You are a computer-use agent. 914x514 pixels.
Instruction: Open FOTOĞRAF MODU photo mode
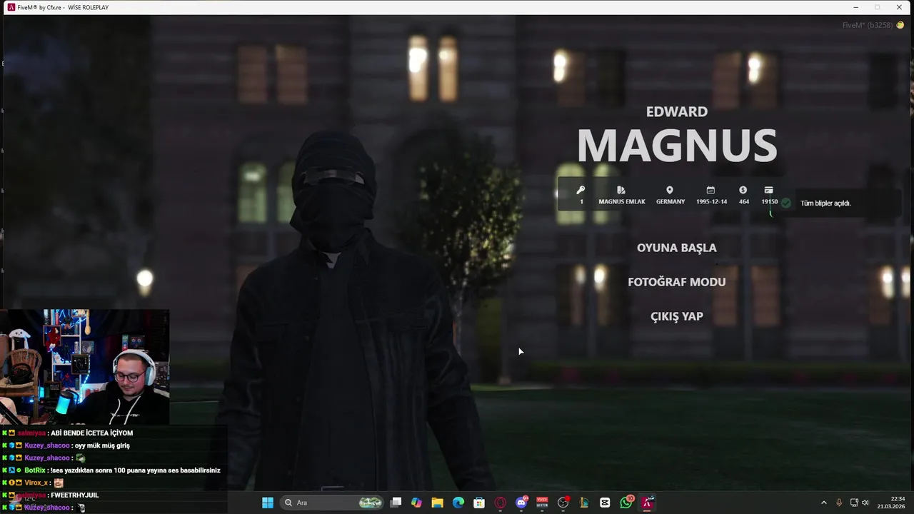pos(676,282)
